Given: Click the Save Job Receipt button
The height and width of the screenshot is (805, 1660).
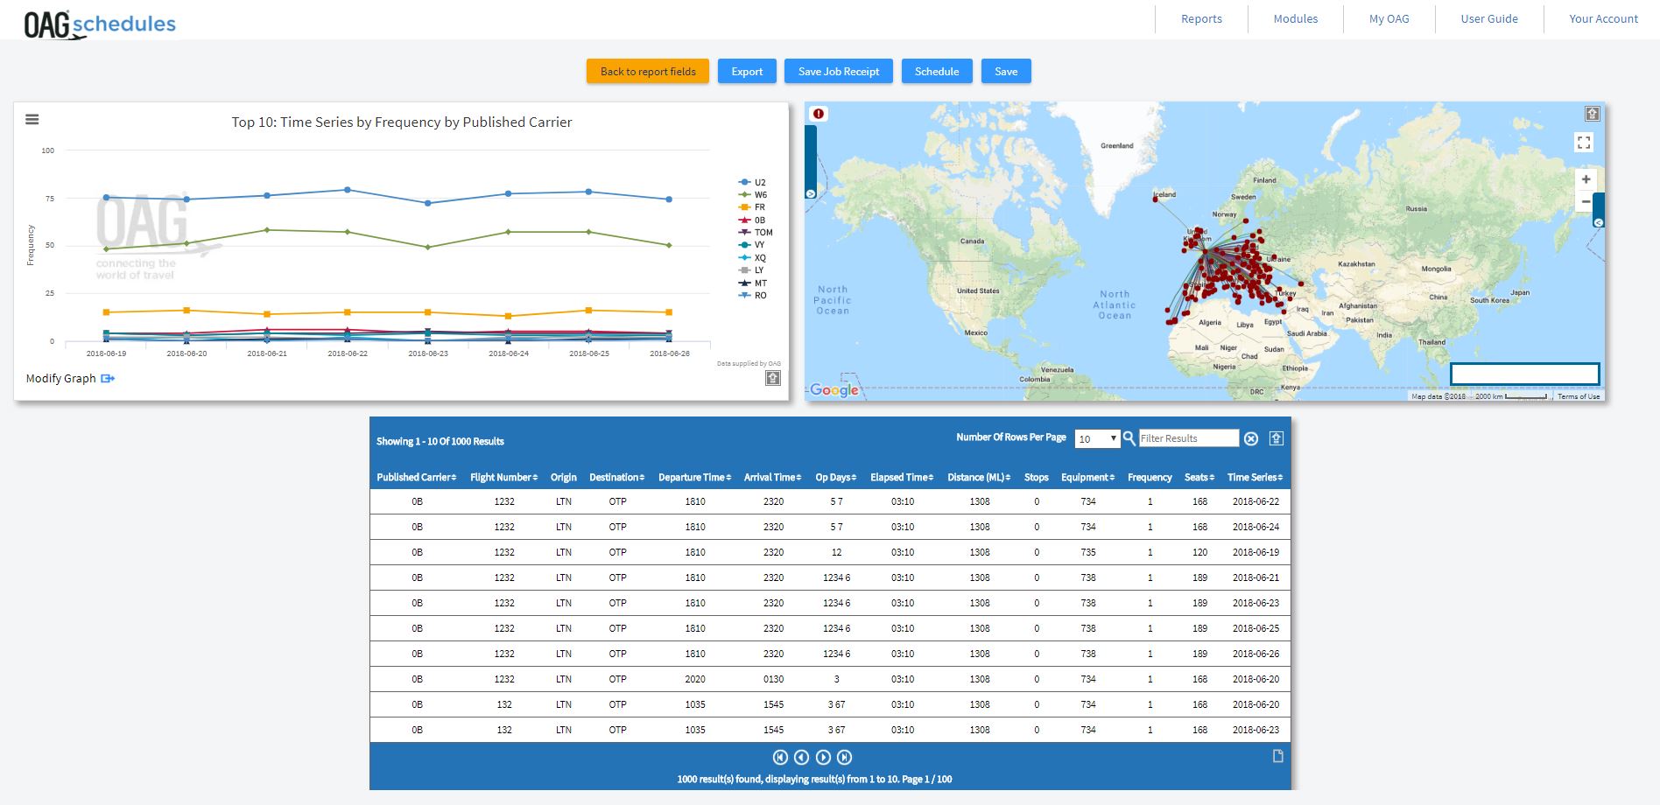Looking at the screenshot, I should (838, 72).
